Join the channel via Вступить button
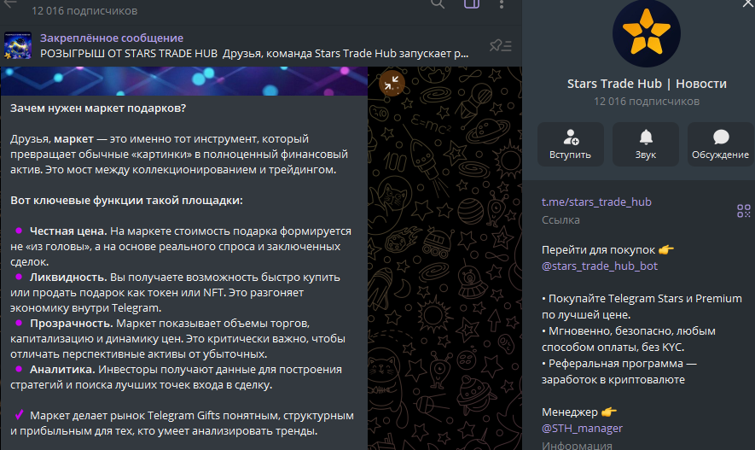The height and width of the screenshot is (450, 755). (x=571, y=144)
